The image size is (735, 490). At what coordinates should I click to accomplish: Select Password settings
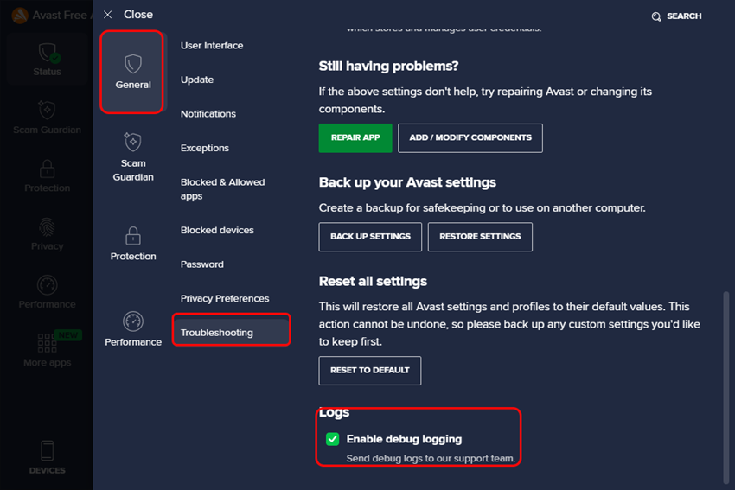tap(202, 264)
